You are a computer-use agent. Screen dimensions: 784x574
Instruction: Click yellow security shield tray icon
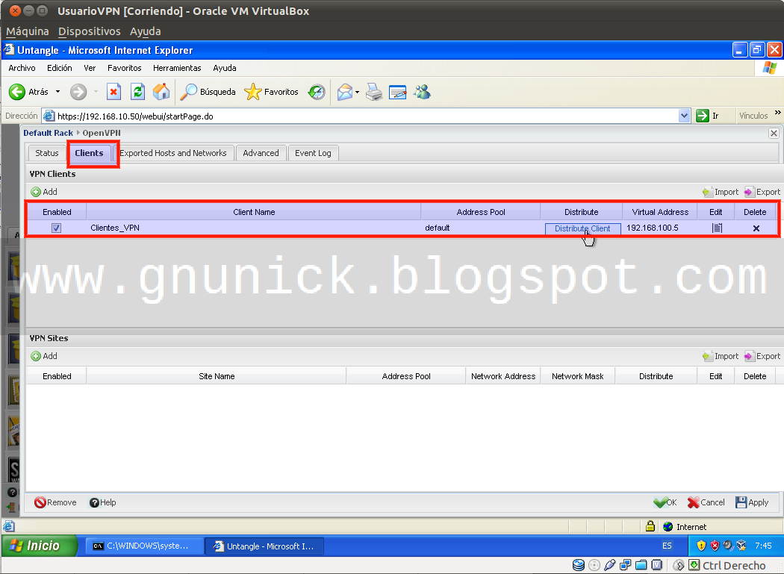[701, 546]
